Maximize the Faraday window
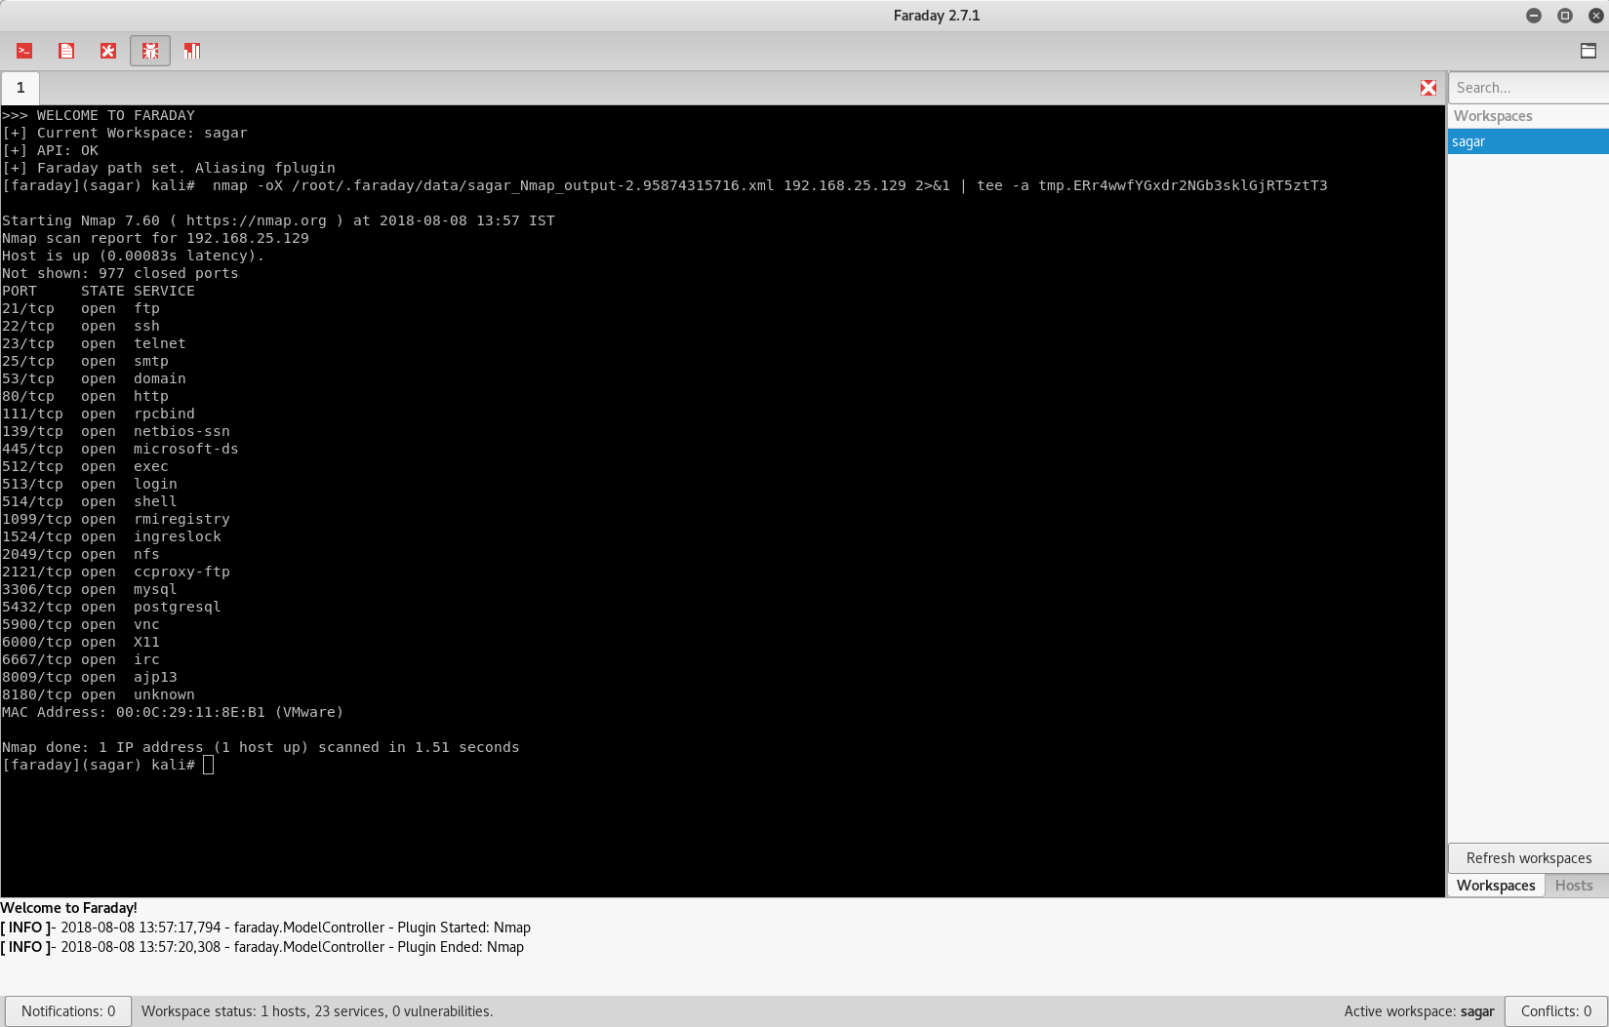Screen dimensions: 1609x1027 [x=1565, y=16]
